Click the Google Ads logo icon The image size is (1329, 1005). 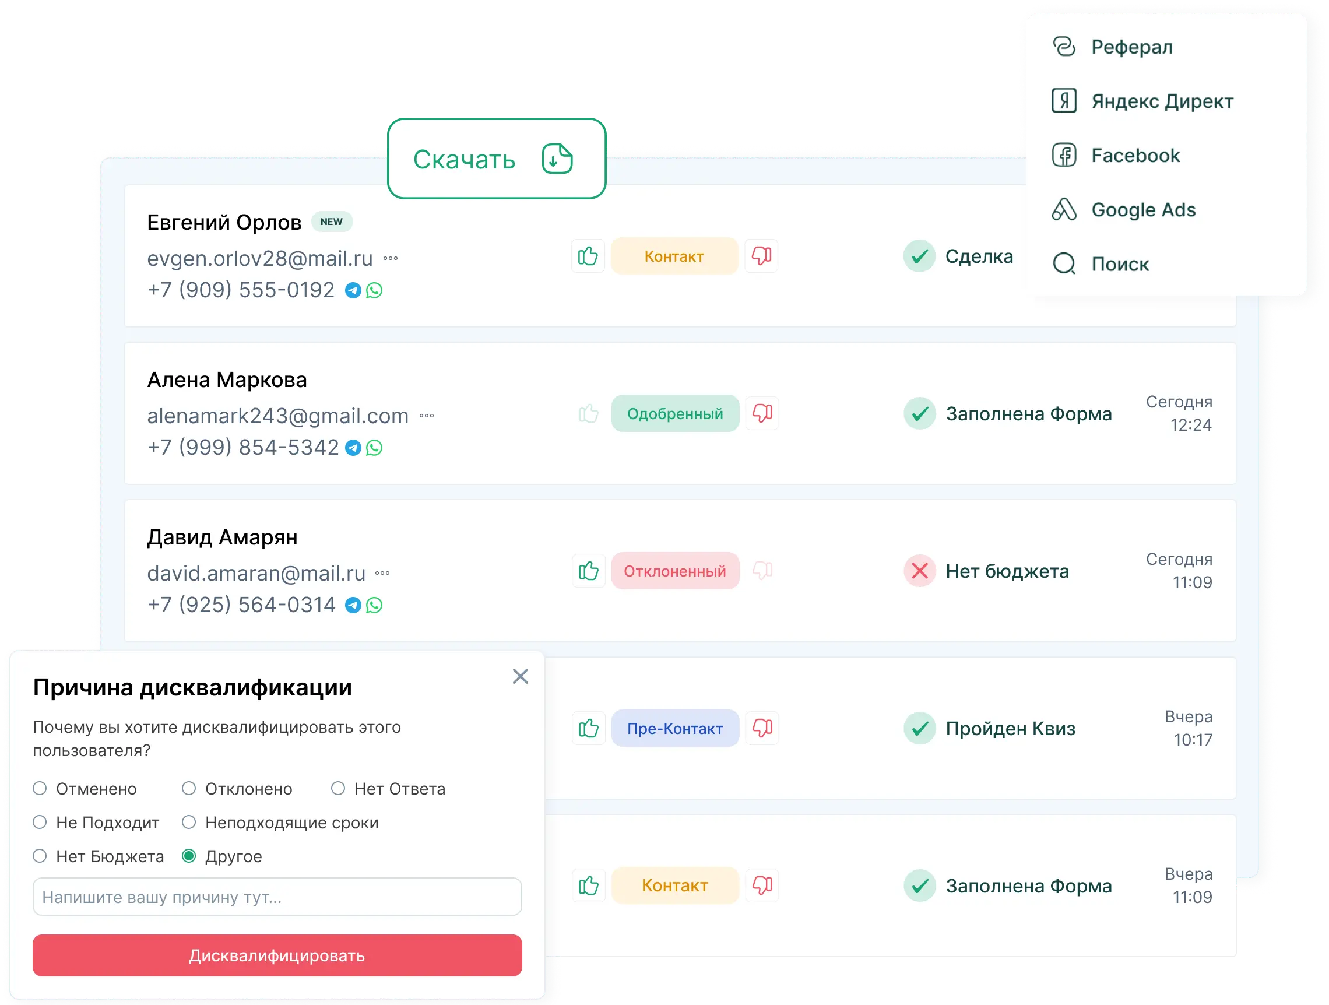click(1064, 210)
